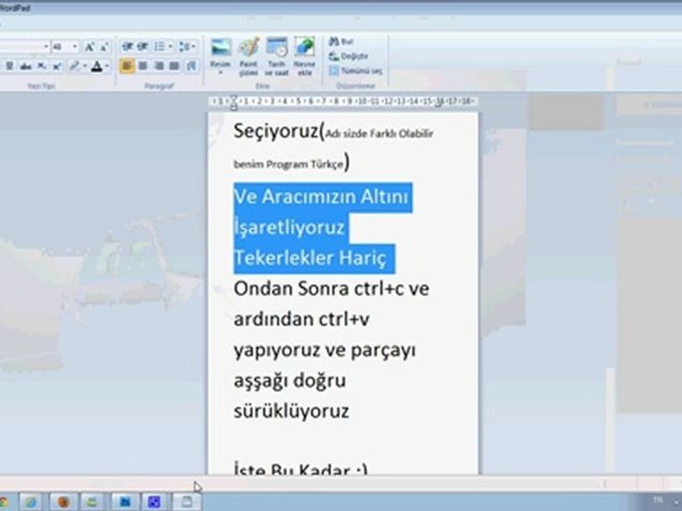Click the word 'sürüklüyoruz' in document
Viewport: 682px width, 511px height.
(291, 411)
